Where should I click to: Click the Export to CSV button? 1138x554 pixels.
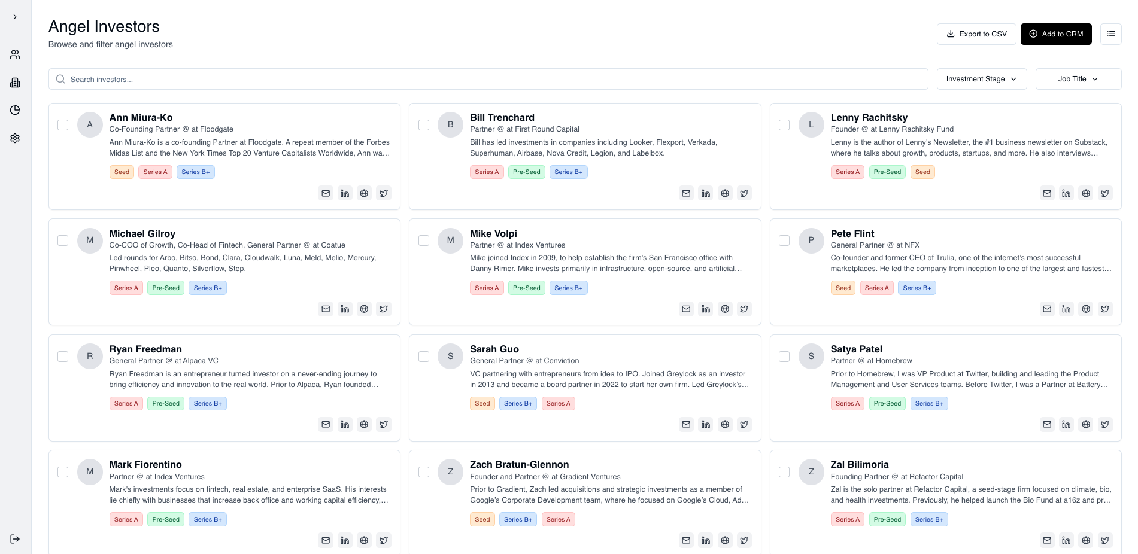pyautogui.click(x=976, y=34)
